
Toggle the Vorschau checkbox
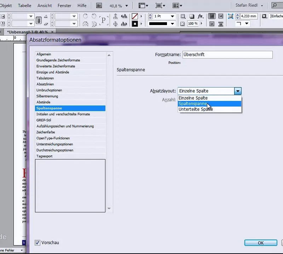[37, 243]
